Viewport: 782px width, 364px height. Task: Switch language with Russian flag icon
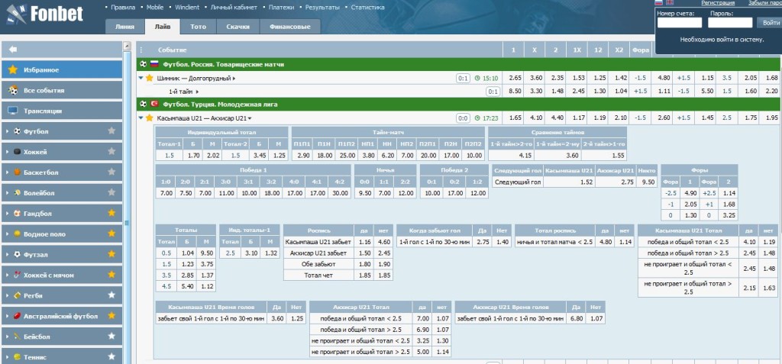pos(658,2)
